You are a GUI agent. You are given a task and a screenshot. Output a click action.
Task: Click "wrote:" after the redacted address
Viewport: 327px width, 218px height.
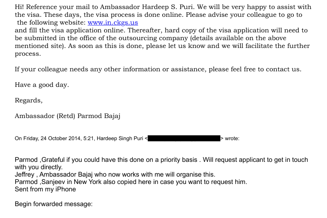pos(232,139)
